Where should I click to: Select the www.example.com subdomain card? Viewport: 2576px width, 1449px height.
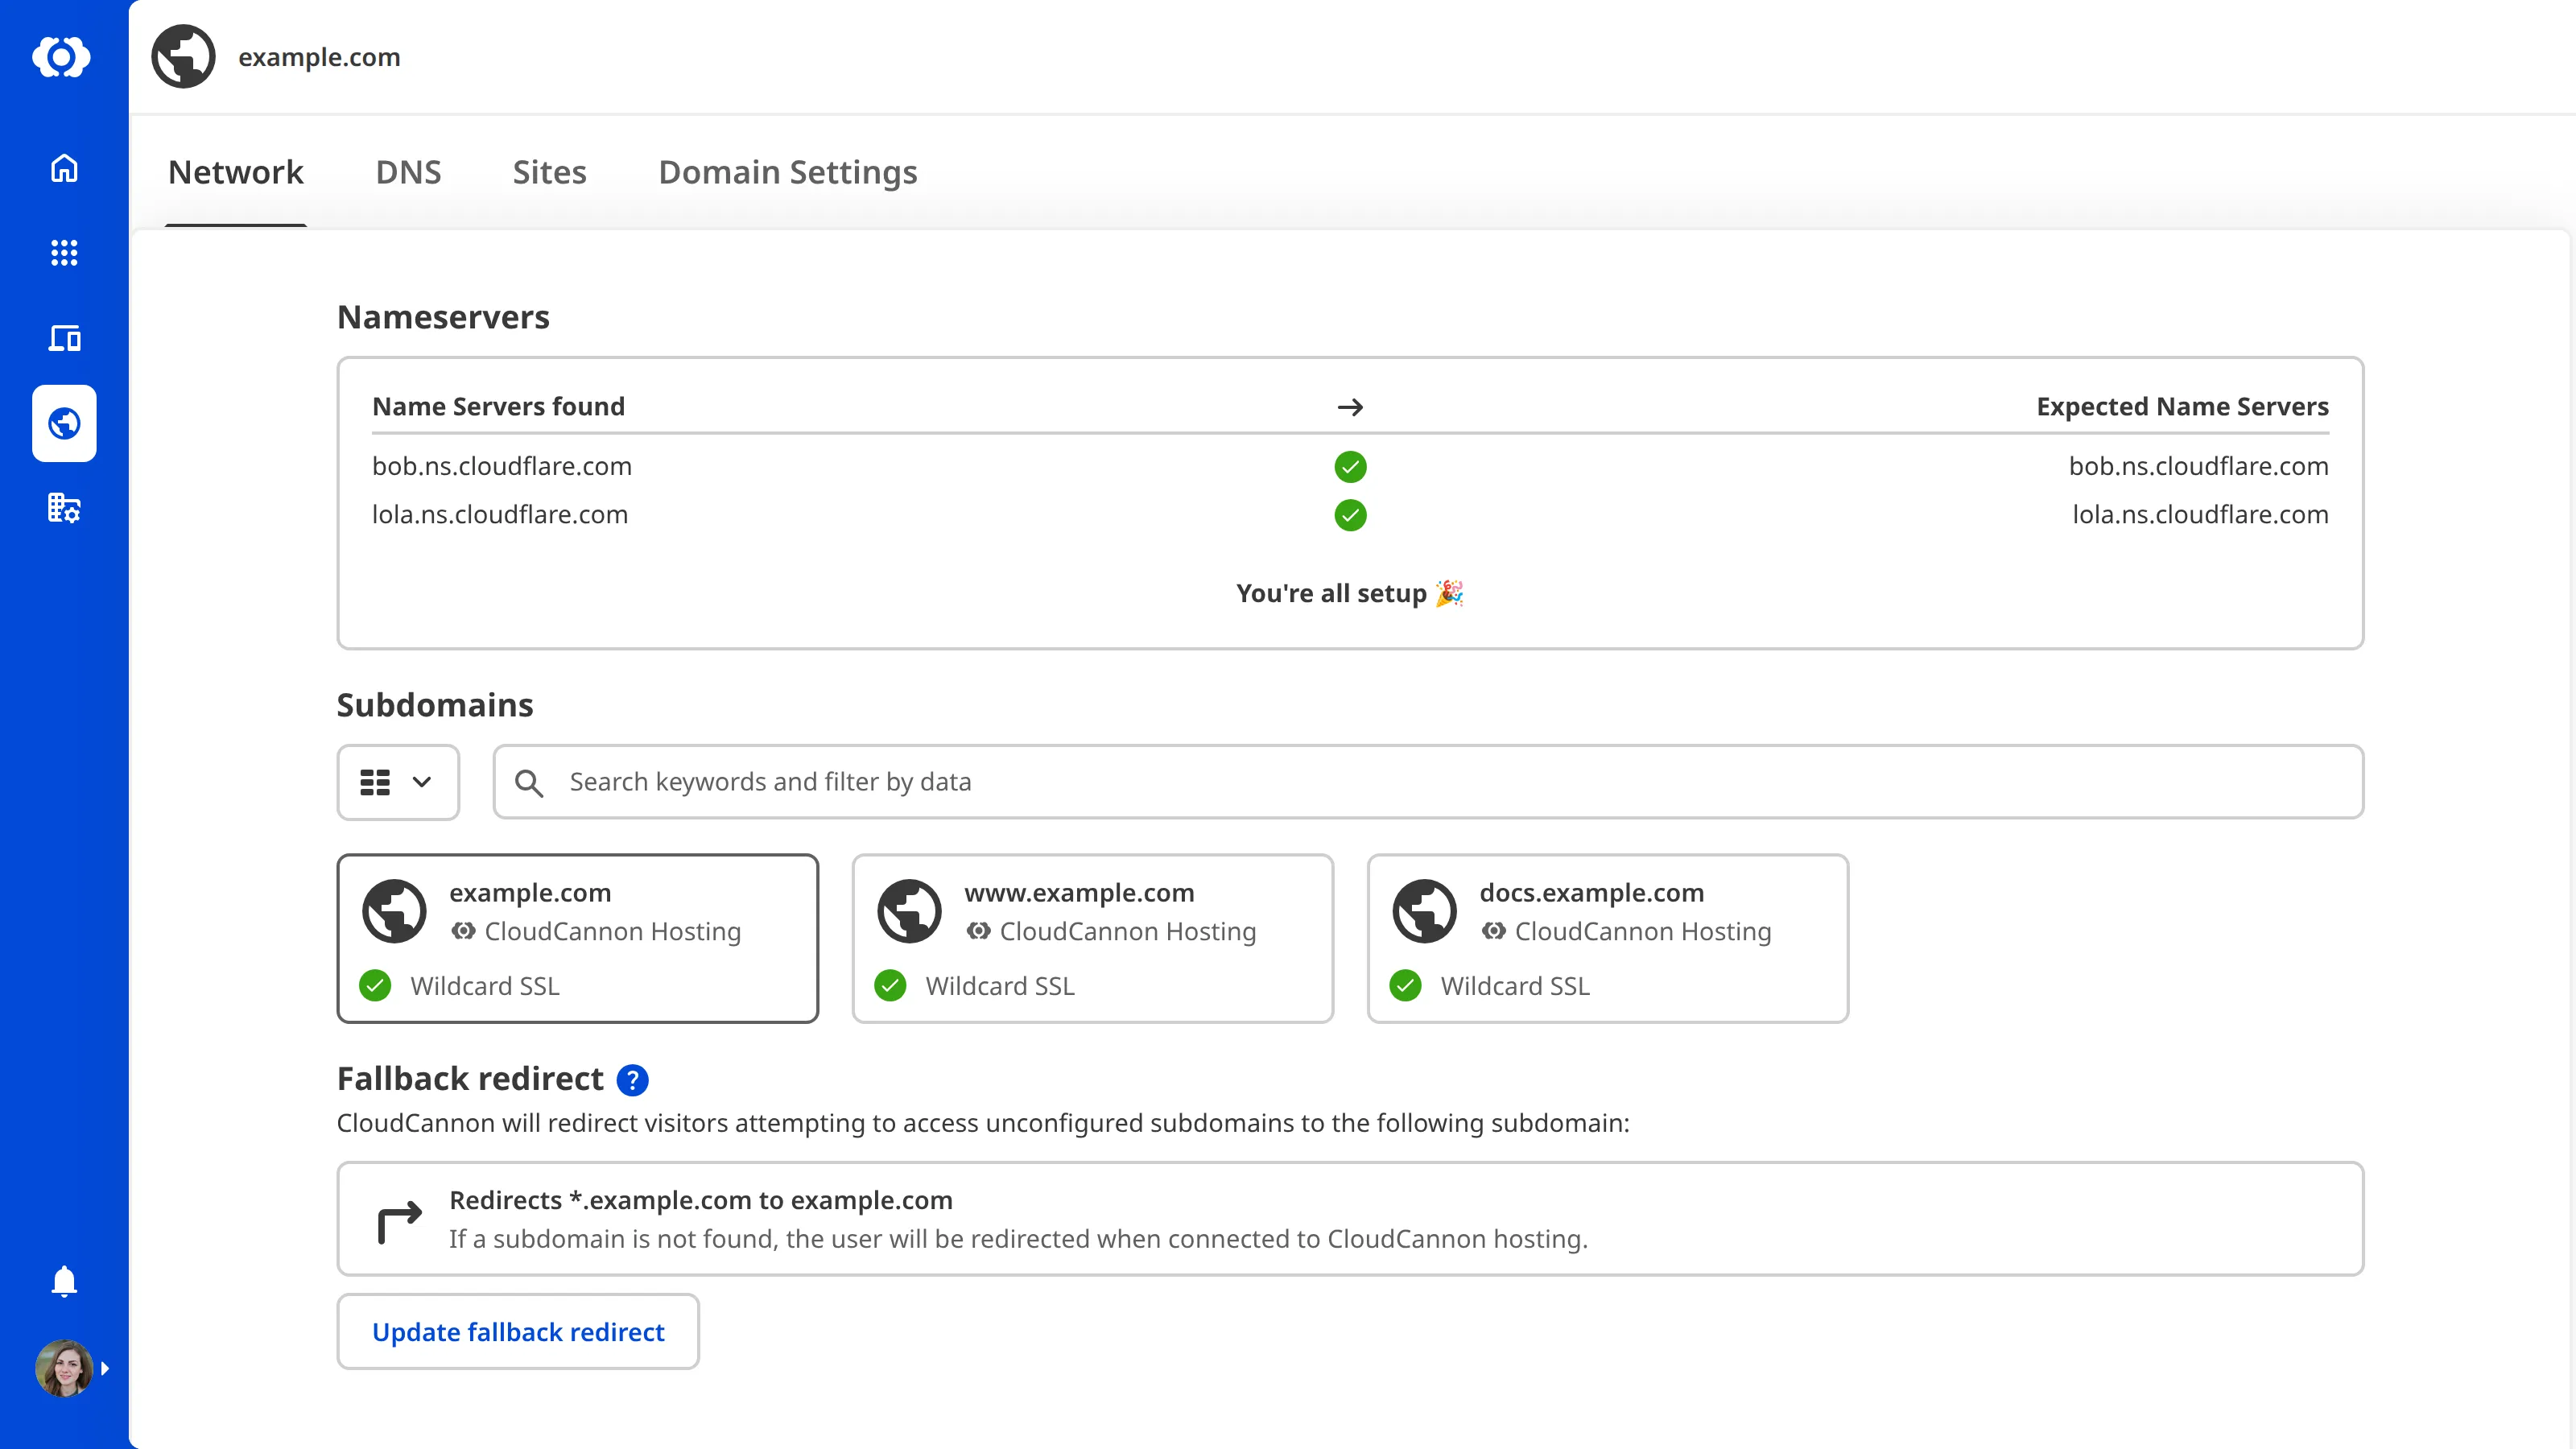tap(1092, 938)
